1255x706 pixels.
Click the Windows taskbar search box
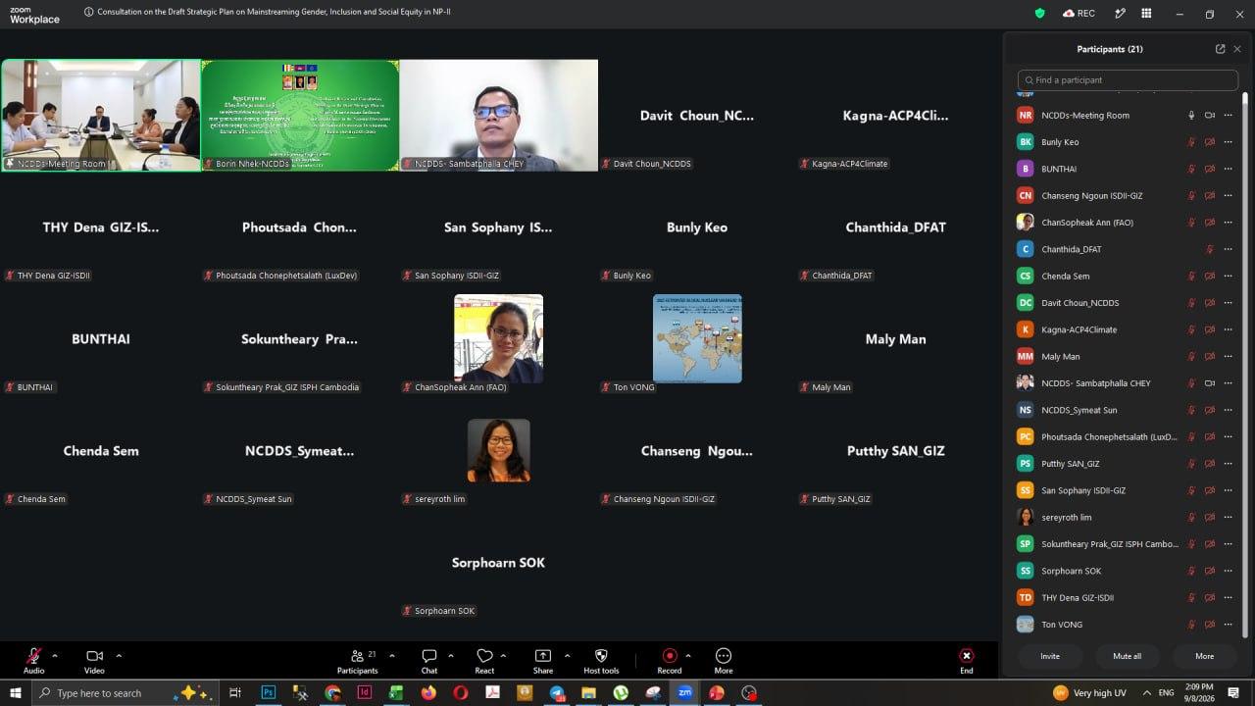[125, 692]
